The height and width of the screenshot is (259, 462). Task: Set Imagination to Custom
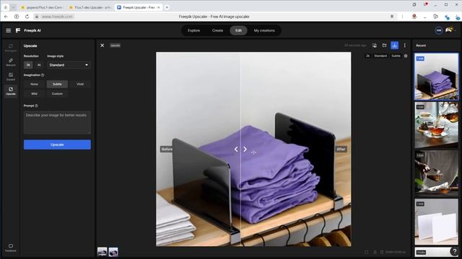point(57,94)
